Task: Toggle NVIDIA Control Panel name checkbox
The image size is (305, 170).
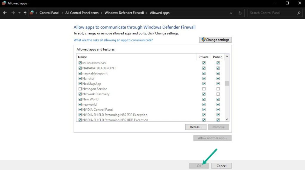Action: point(80,110)
